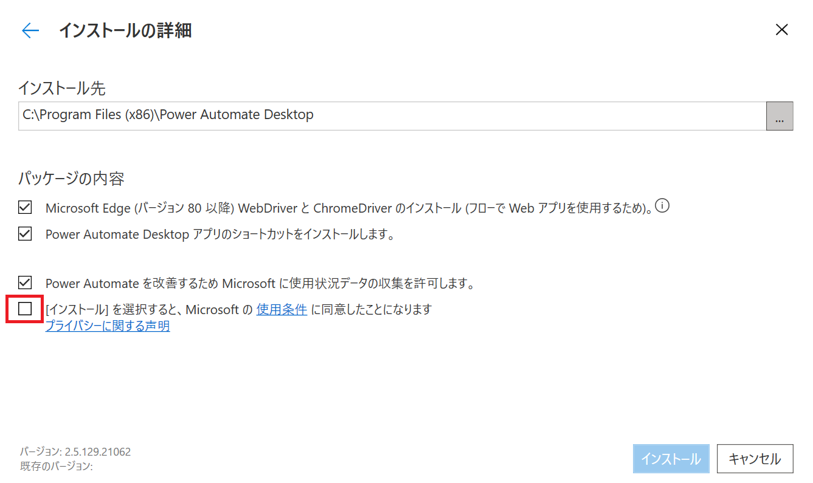Open the 使用条件 terms link
The width and height of the screenshot is (813, 483).
point(282,309)
